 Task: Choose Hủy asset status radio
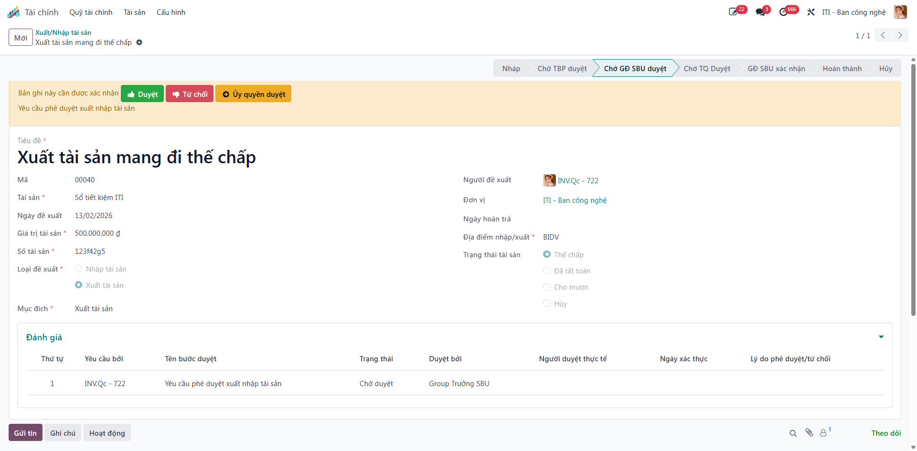(x=547, y=304)
